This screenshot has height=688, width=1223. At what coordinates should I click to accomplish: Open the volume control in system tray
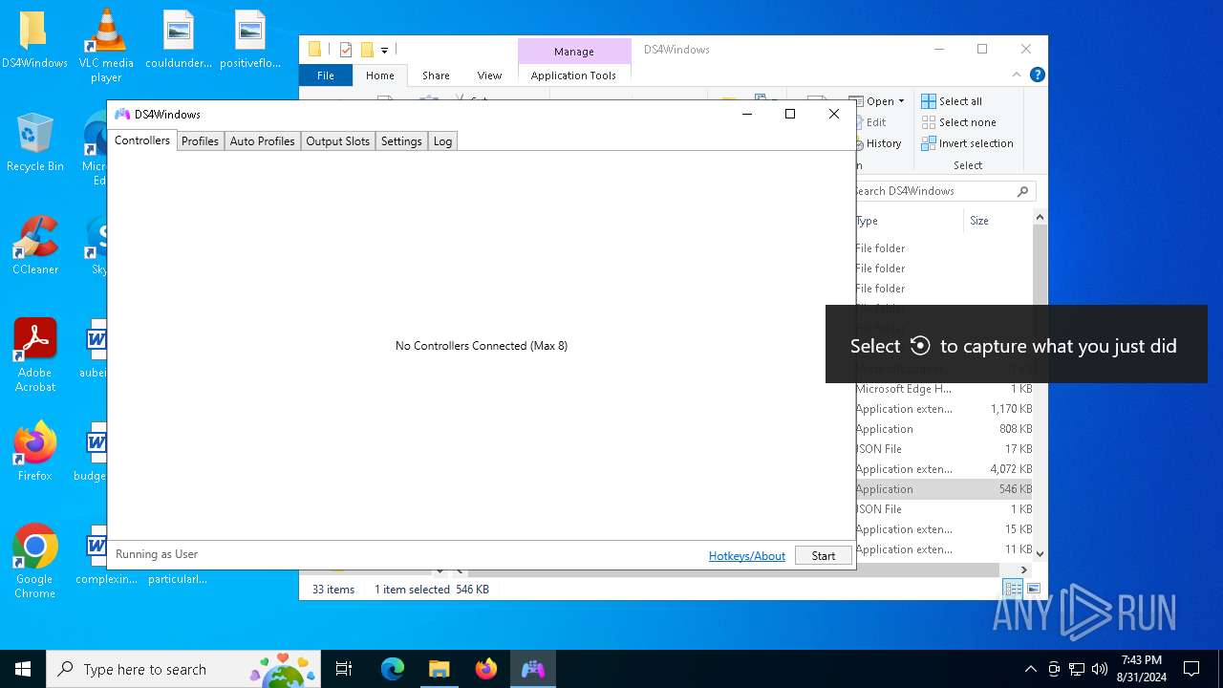point(1099,669)
